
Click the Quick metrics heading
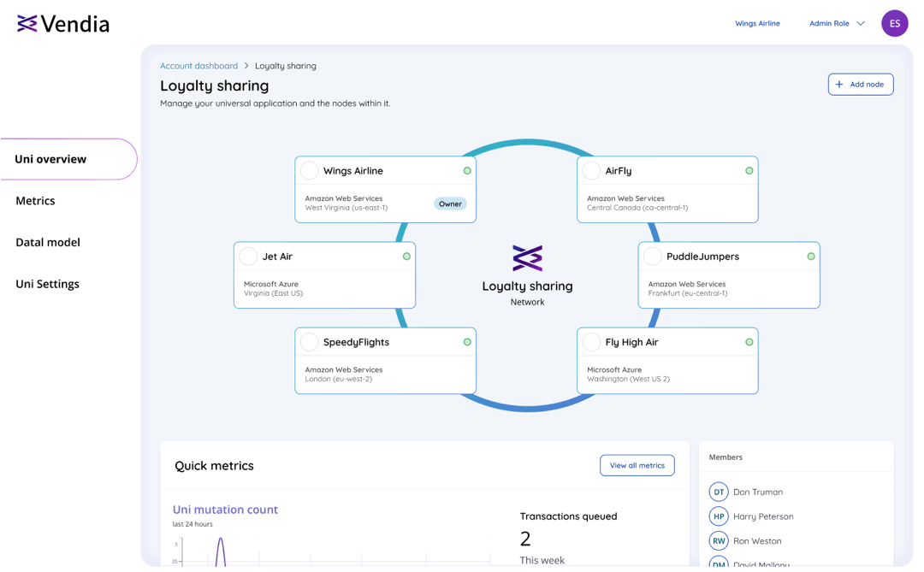click(x=214, y=465)
